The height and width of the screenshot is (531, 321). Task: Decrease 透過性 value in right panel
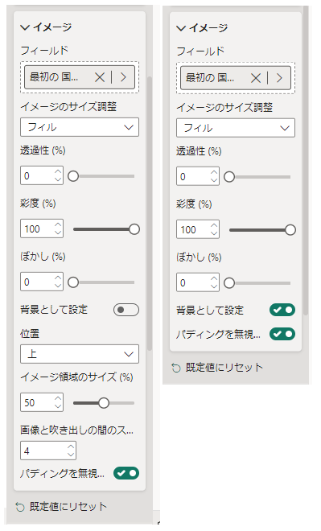(x=214, y=180)
